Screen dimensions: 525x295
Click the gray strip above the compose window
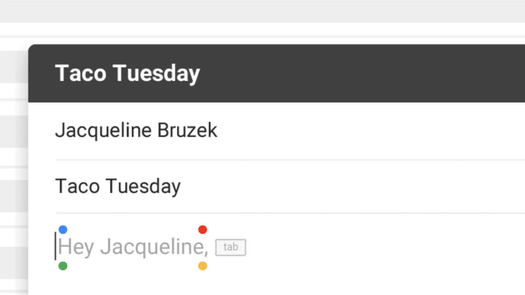coord(262,11)
